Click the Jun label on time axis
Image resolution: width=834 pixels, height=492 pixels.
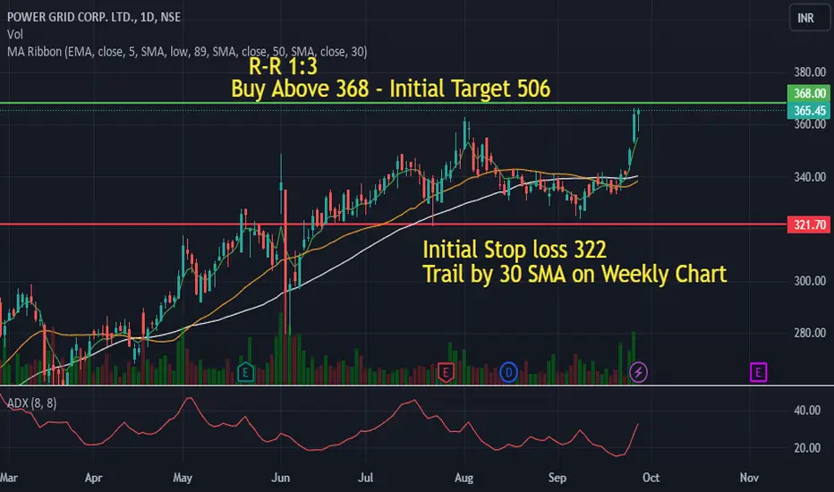[x=280, y=478]
